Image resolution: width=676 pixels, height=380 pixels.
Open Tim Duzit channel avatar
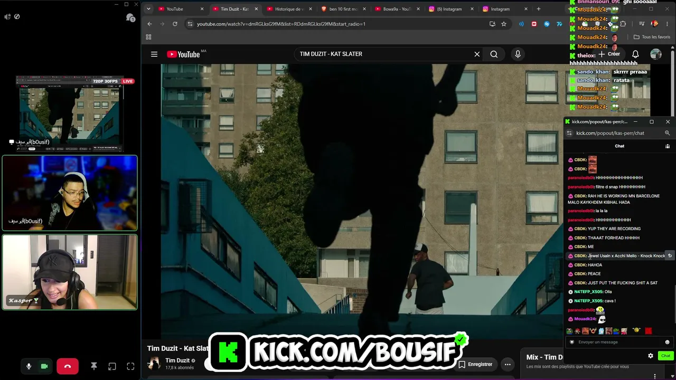pos(154,364)
